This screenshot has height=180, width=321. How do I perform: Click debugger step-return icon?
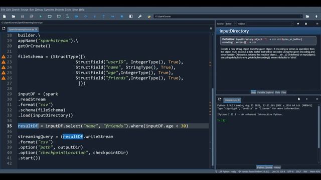pyautogui.click(x=104, y=16)
